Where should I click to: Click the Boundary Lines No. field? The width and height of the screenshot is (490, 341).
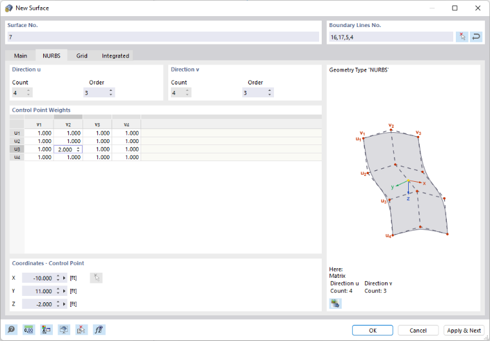point(391,37)
